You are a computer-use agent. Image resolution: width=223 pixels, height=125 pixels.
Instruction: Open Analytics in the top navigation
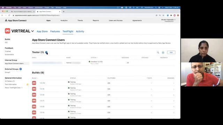tap(64, 20)
